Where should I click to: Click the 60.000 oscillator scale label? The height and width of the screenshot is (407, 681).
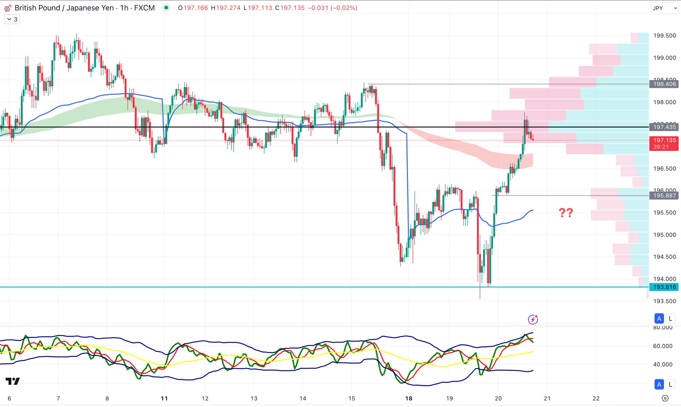[663, 346]
